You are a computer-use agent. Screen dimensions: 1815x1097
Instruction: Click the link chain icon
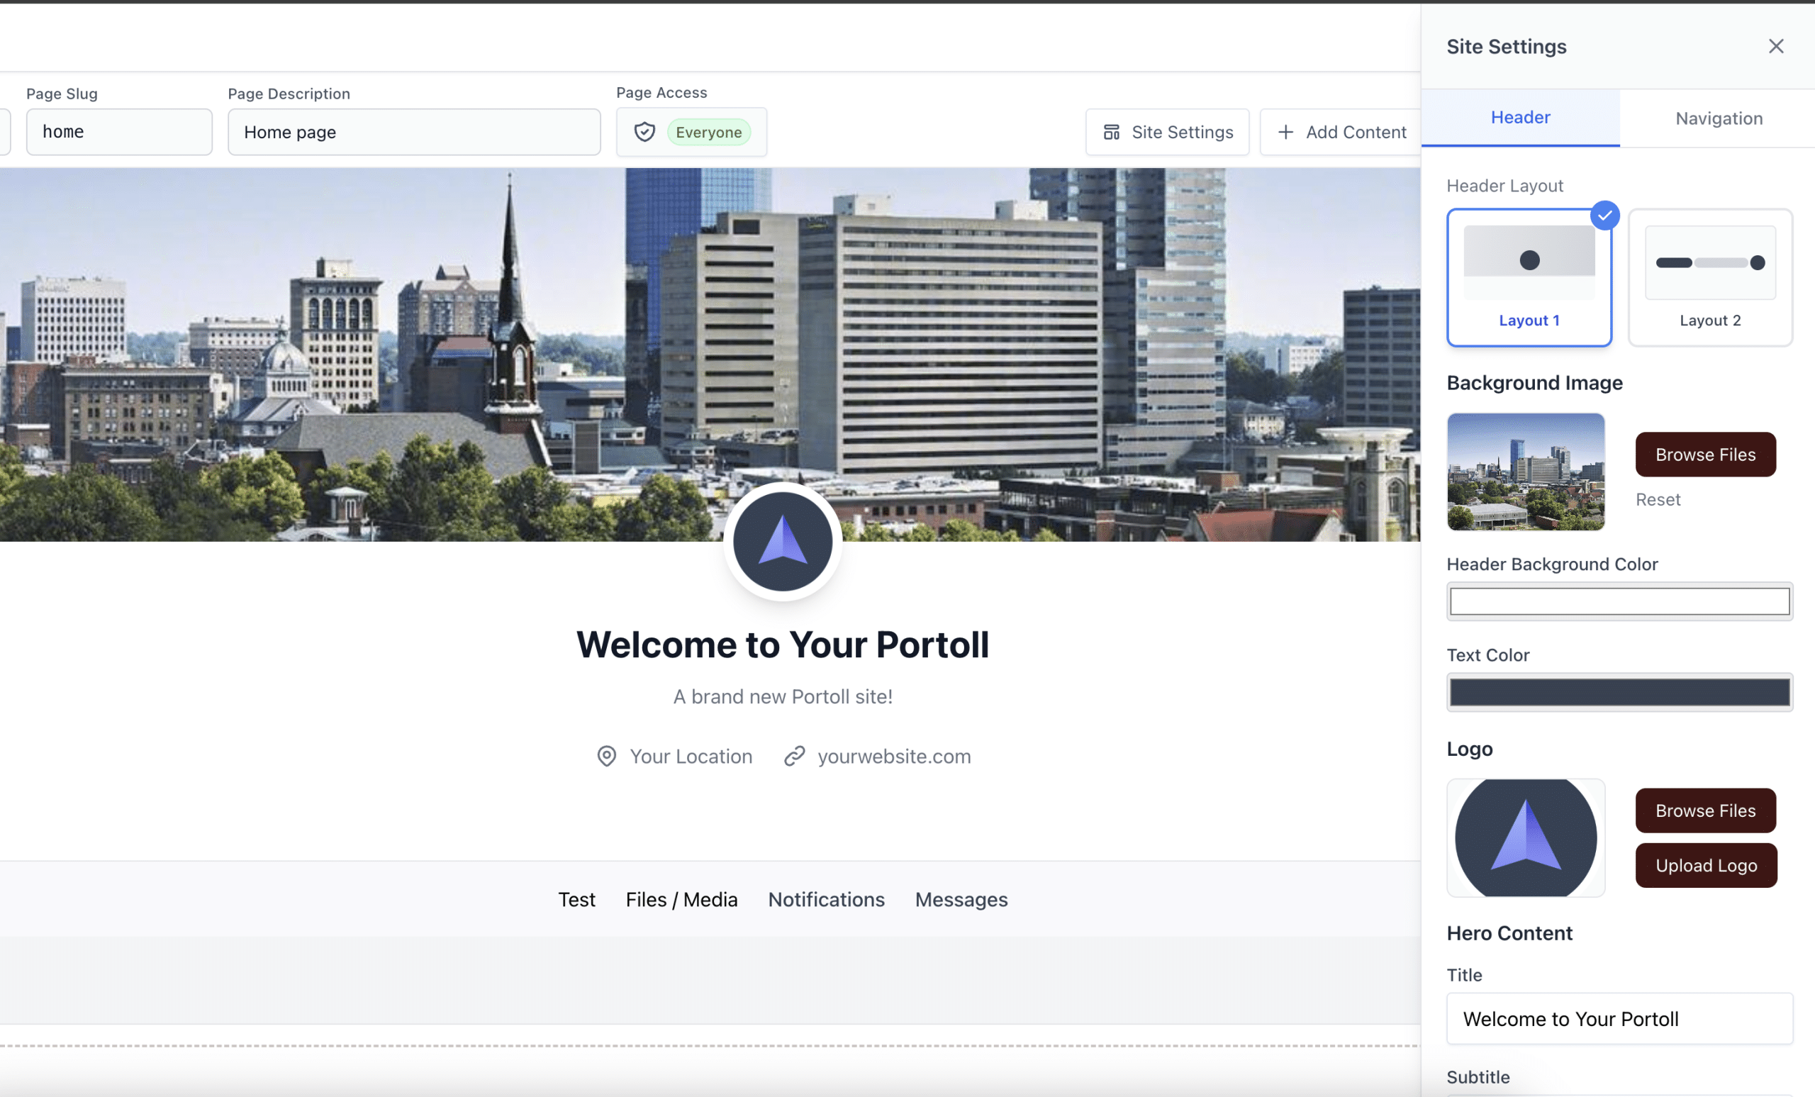point(794,757)
